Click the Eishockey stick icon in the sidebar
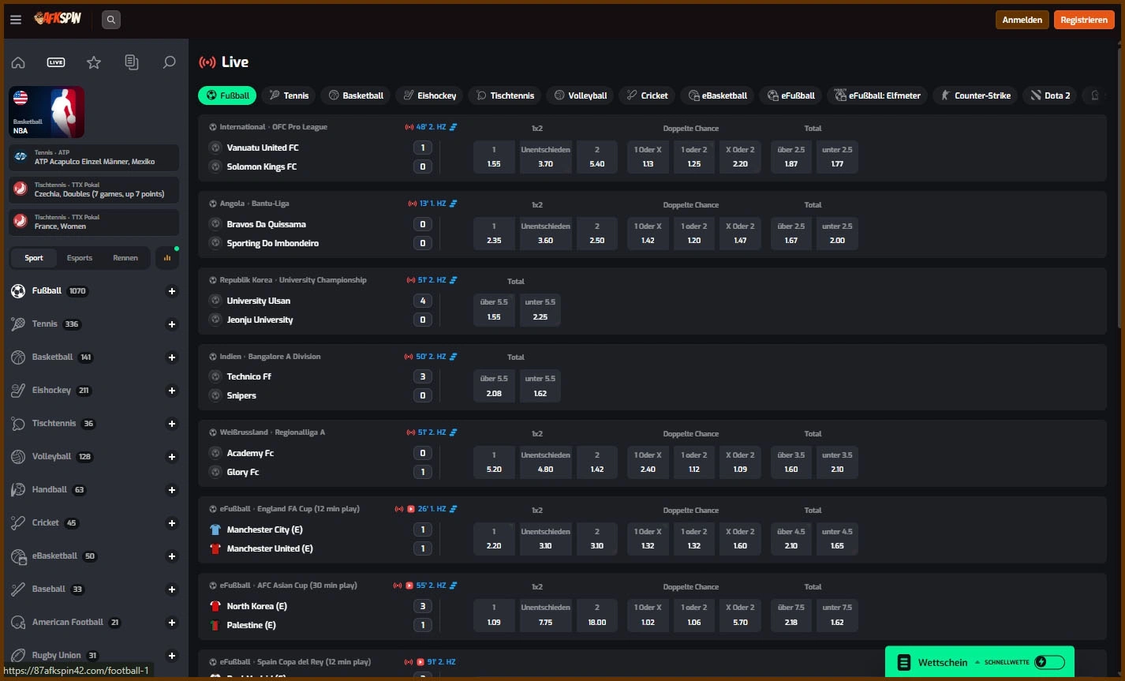The image size is (1125, 681). pyautogui.click(x=18, y=391)
